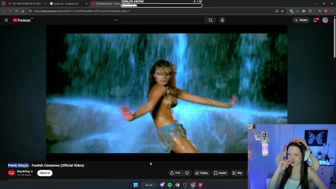The image size is (336, 189).
Task: Reload the page in Chrome
Action: click(x=16, y=11)
